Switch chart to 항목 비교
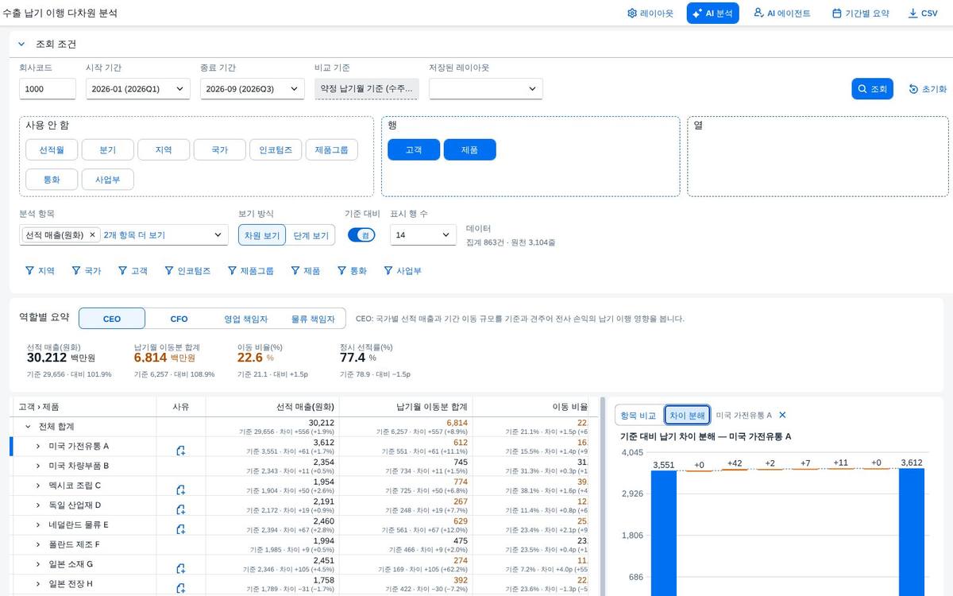This screenshot has width=953, height=596. [x=639, y=416]
